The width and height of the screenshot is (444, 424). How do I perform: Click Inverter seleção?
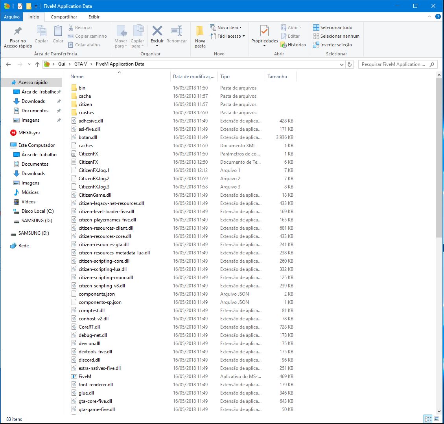point(332,45)
